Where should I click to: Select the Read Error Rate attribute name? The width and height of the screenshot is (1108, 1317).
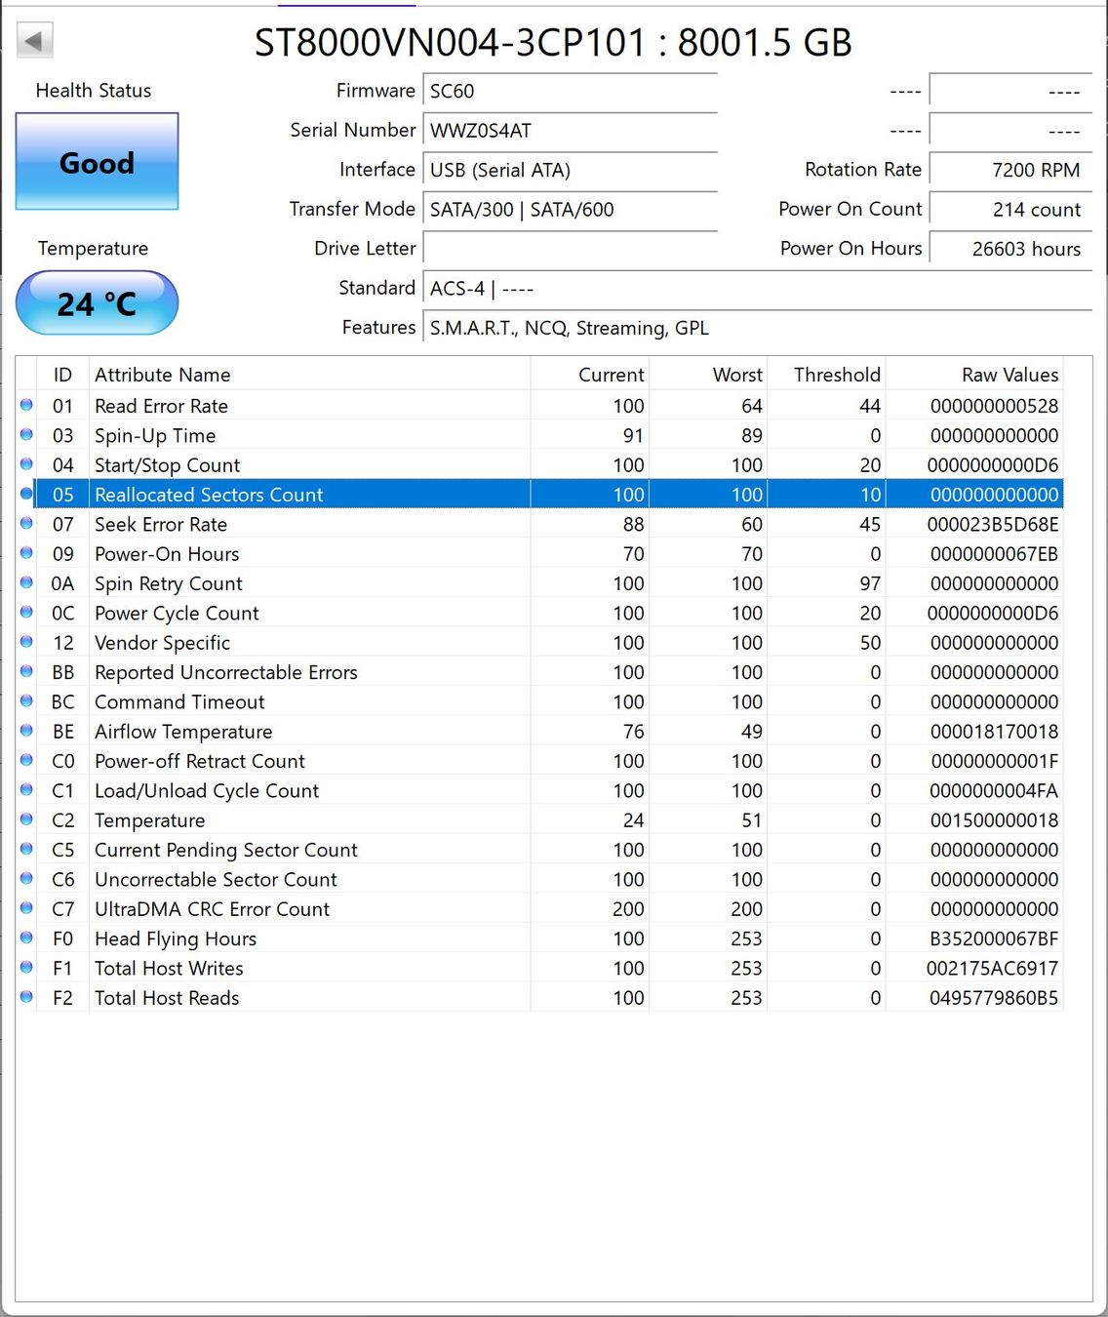pos(161,406)
